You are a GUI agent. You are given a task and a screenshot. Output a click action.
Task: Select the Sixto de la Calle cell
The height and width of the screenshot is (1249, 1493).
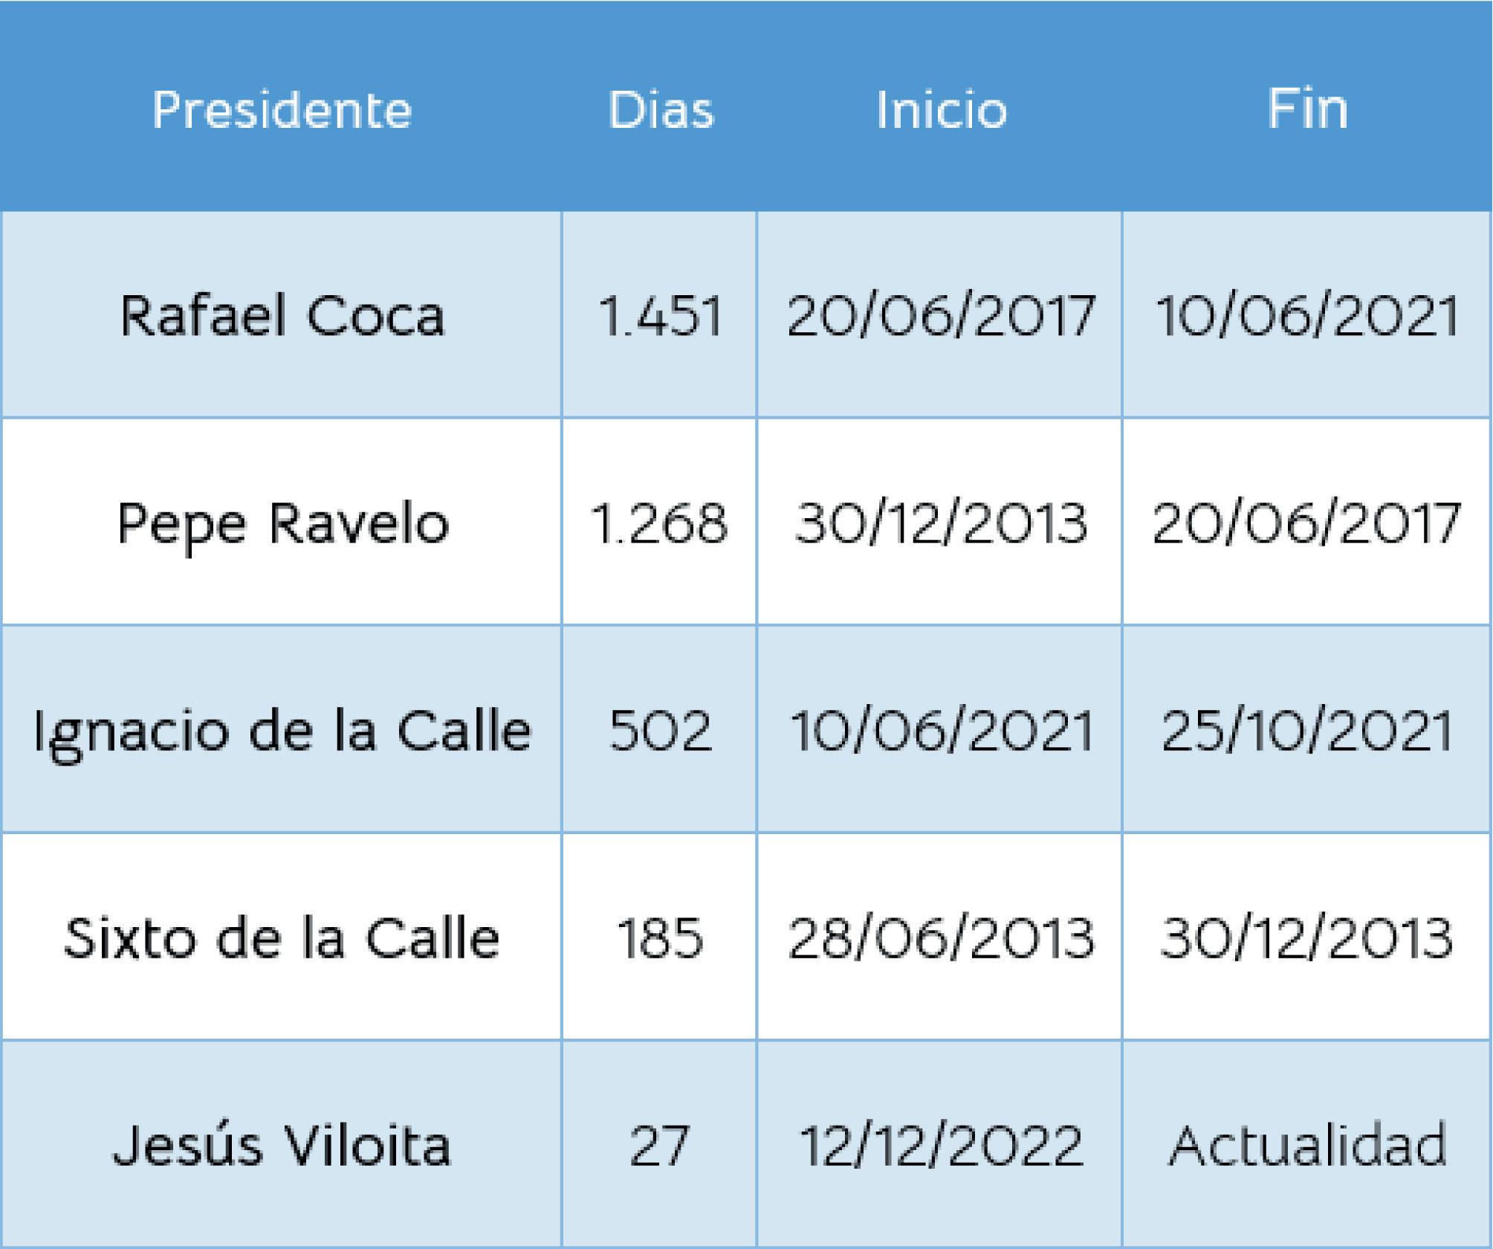pos(282,937)
